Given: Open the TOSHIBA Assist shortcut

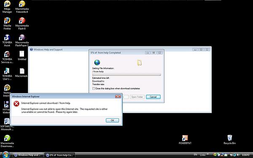Looking at the screenshot, I should click(7, 40).
